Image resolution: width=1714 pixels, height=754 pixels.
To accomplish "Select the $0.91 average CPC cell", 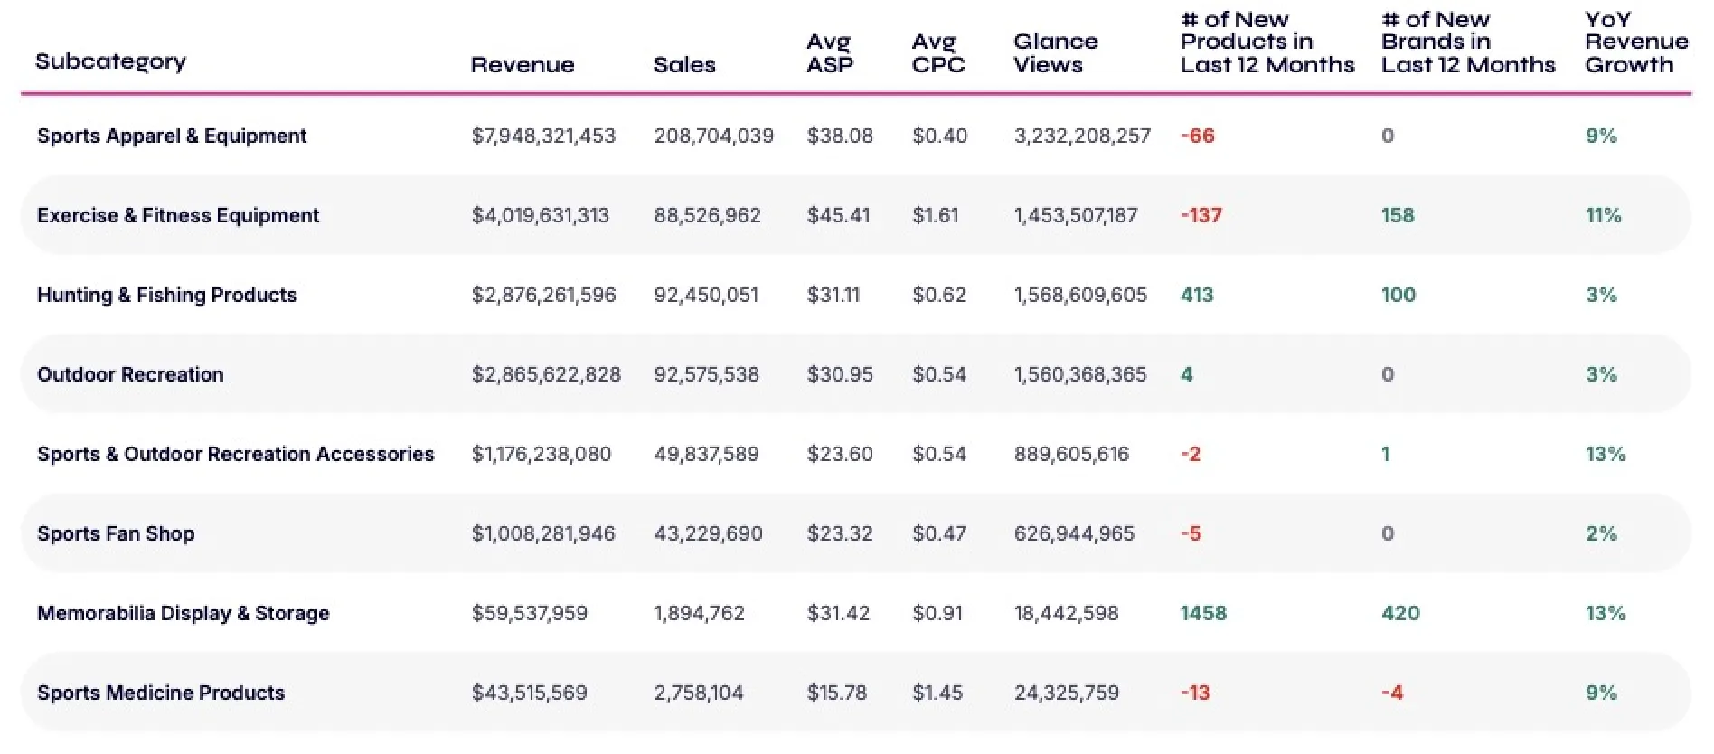I will (x=937, y=613).
